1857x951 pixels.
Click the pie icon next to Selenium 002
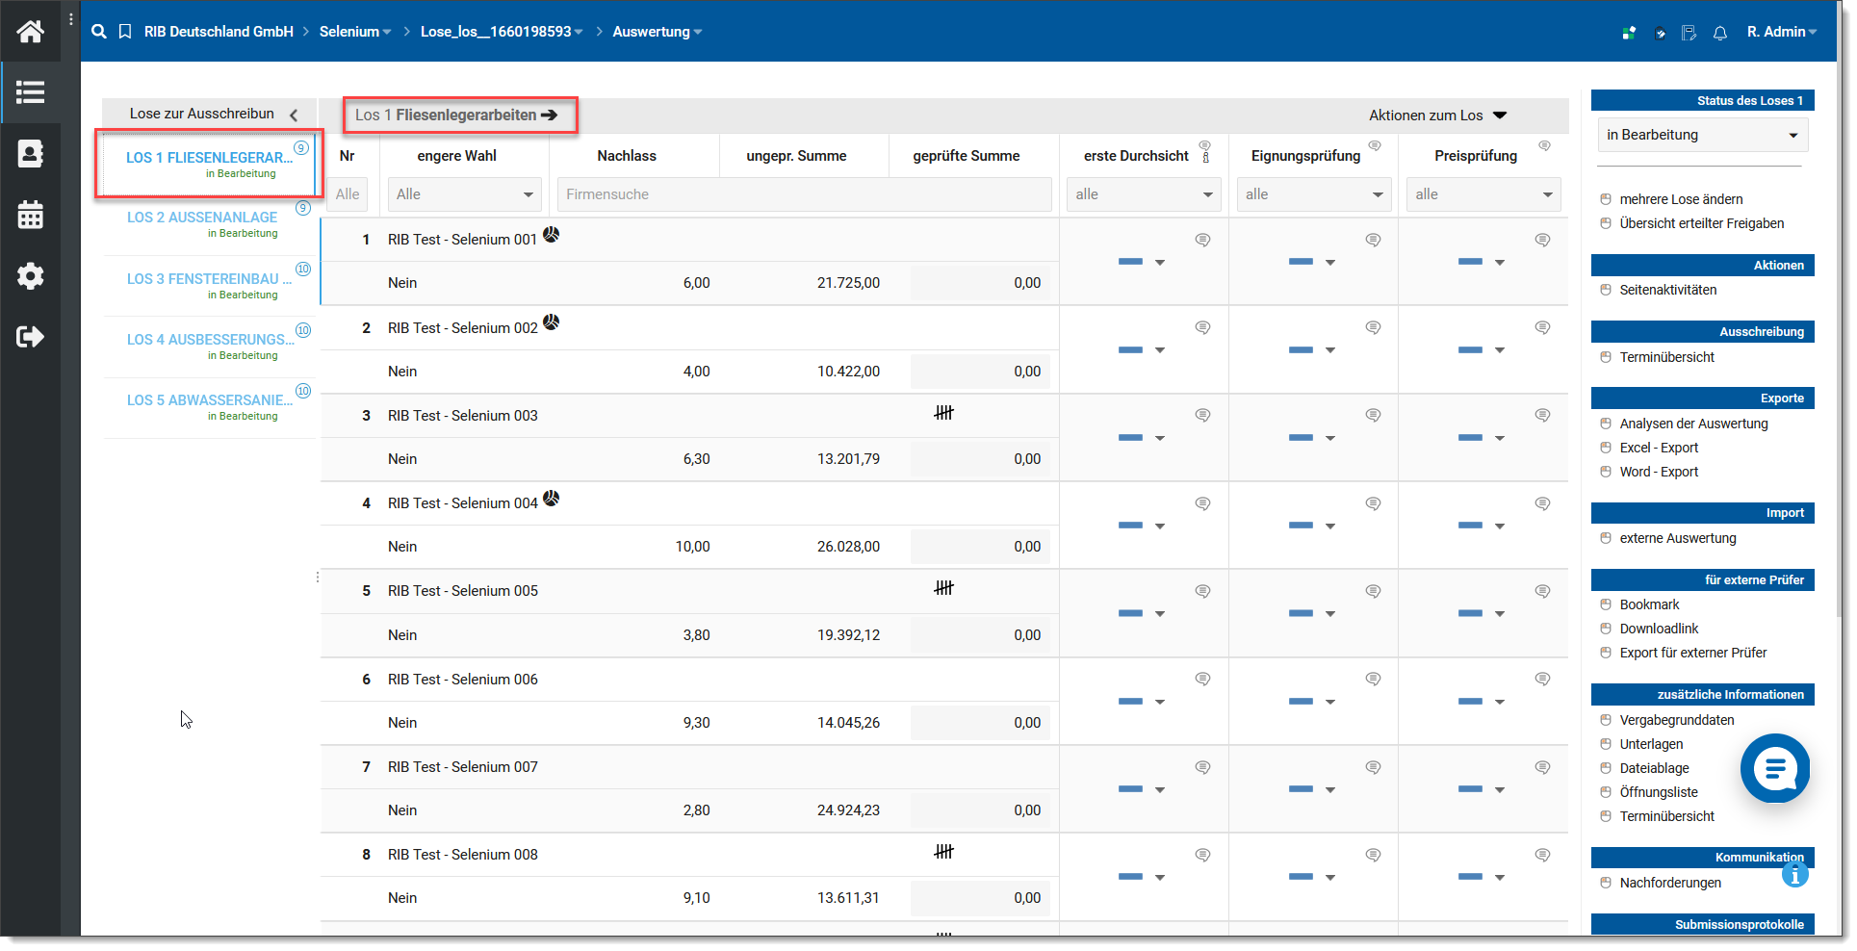(x=551, y=322)
